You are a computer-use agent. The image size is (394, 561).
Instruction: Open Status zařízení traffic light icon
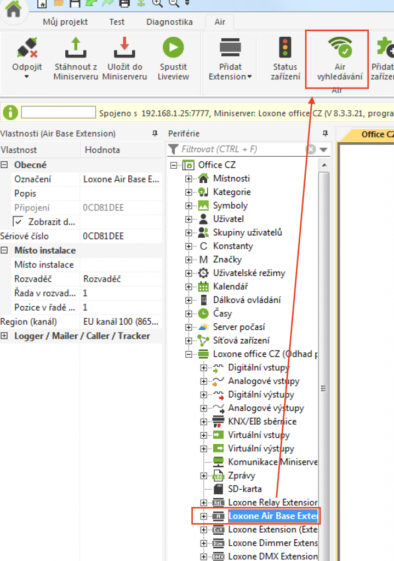285,47
